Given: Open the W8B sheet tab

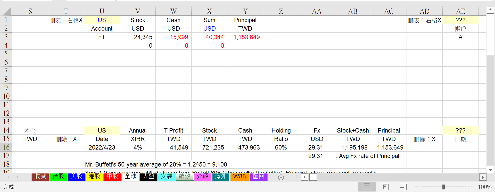Looking at the screenshot, I should (240, 177).
